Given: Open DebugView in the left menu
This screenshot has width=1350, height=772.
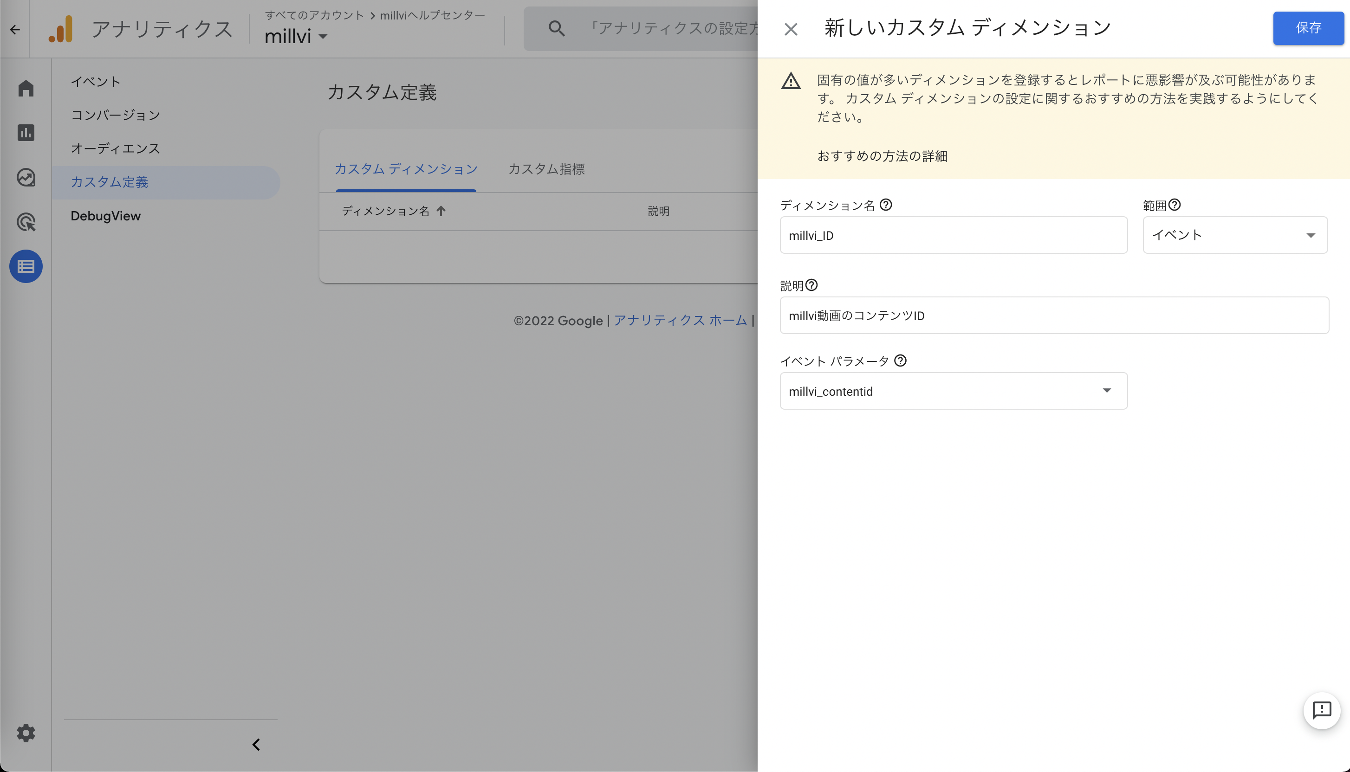Looking at the screenshot, I should click(x=105, y=216).
